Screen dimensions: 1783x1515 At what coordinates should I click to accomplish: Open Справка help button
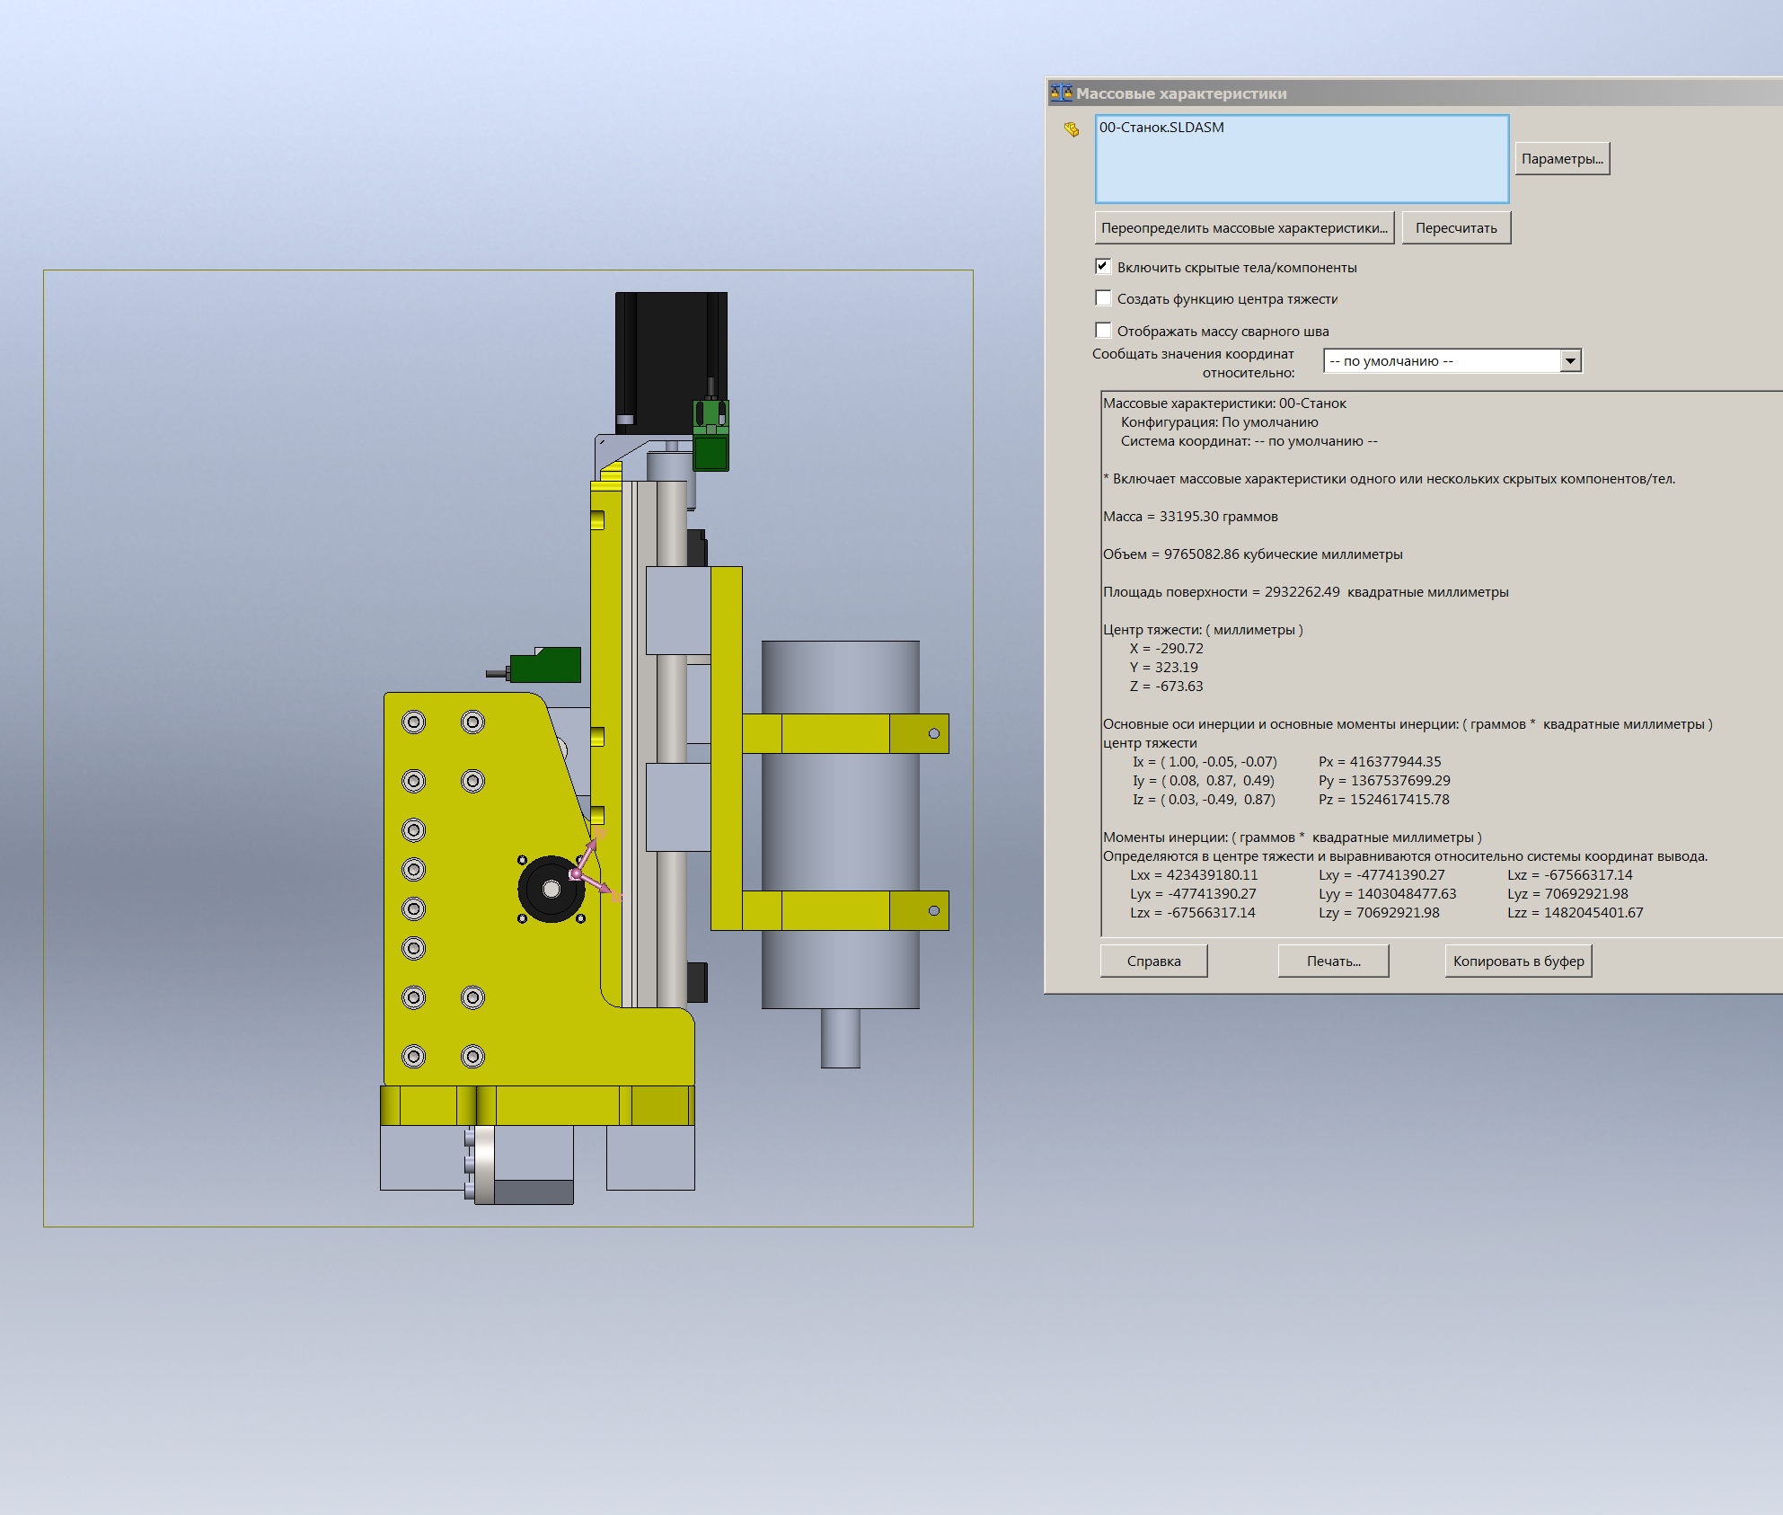[x=1153, y=961]
